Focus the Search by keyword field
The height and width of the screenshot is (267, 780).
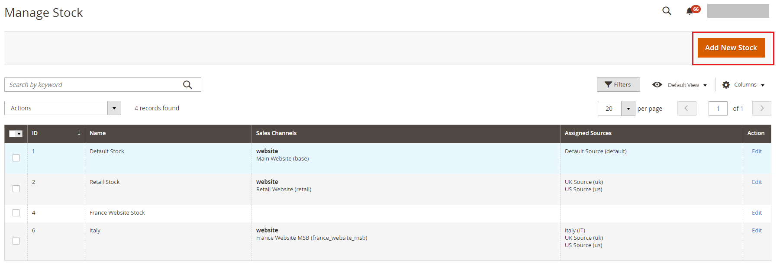tap(93, 85)
